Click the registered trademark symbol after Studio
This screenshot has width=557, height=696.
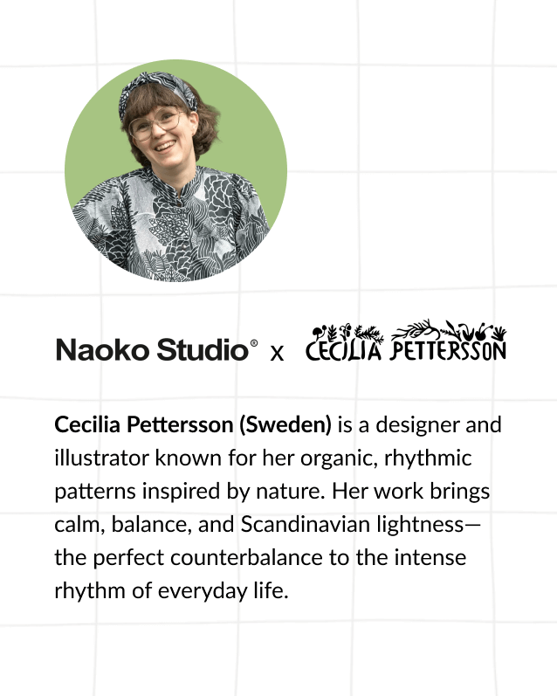click(x=254, y=345)
